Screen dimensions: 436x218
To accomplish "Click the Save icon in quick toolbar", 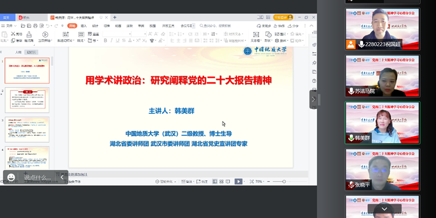I will tap(27, 26).
